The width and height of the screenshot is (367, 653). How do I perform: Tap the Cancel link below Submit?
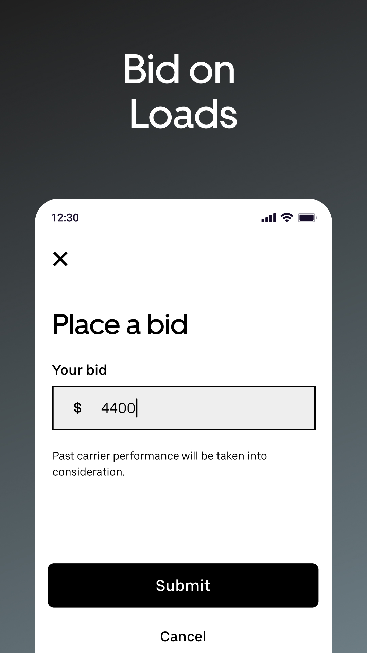pos(183,636)
